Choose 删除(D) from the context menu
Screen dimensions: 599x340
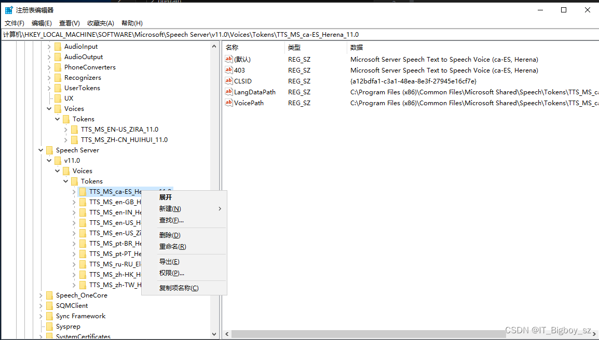169,235
